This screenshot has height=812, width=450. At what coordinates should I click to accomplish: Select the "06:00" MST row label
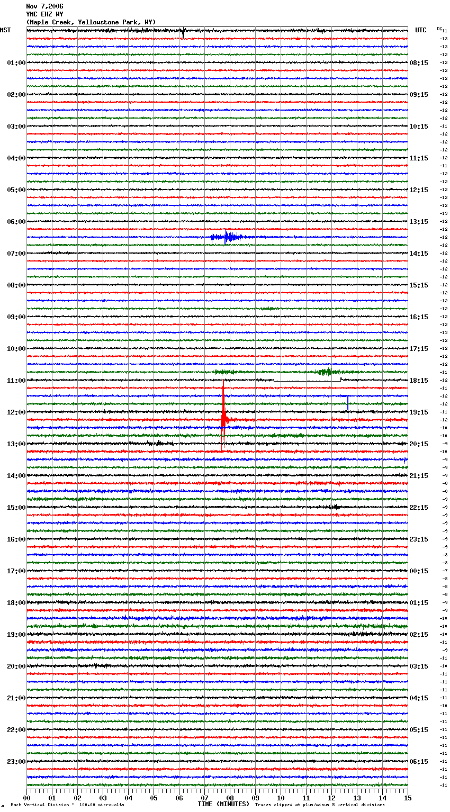point(16,222)
